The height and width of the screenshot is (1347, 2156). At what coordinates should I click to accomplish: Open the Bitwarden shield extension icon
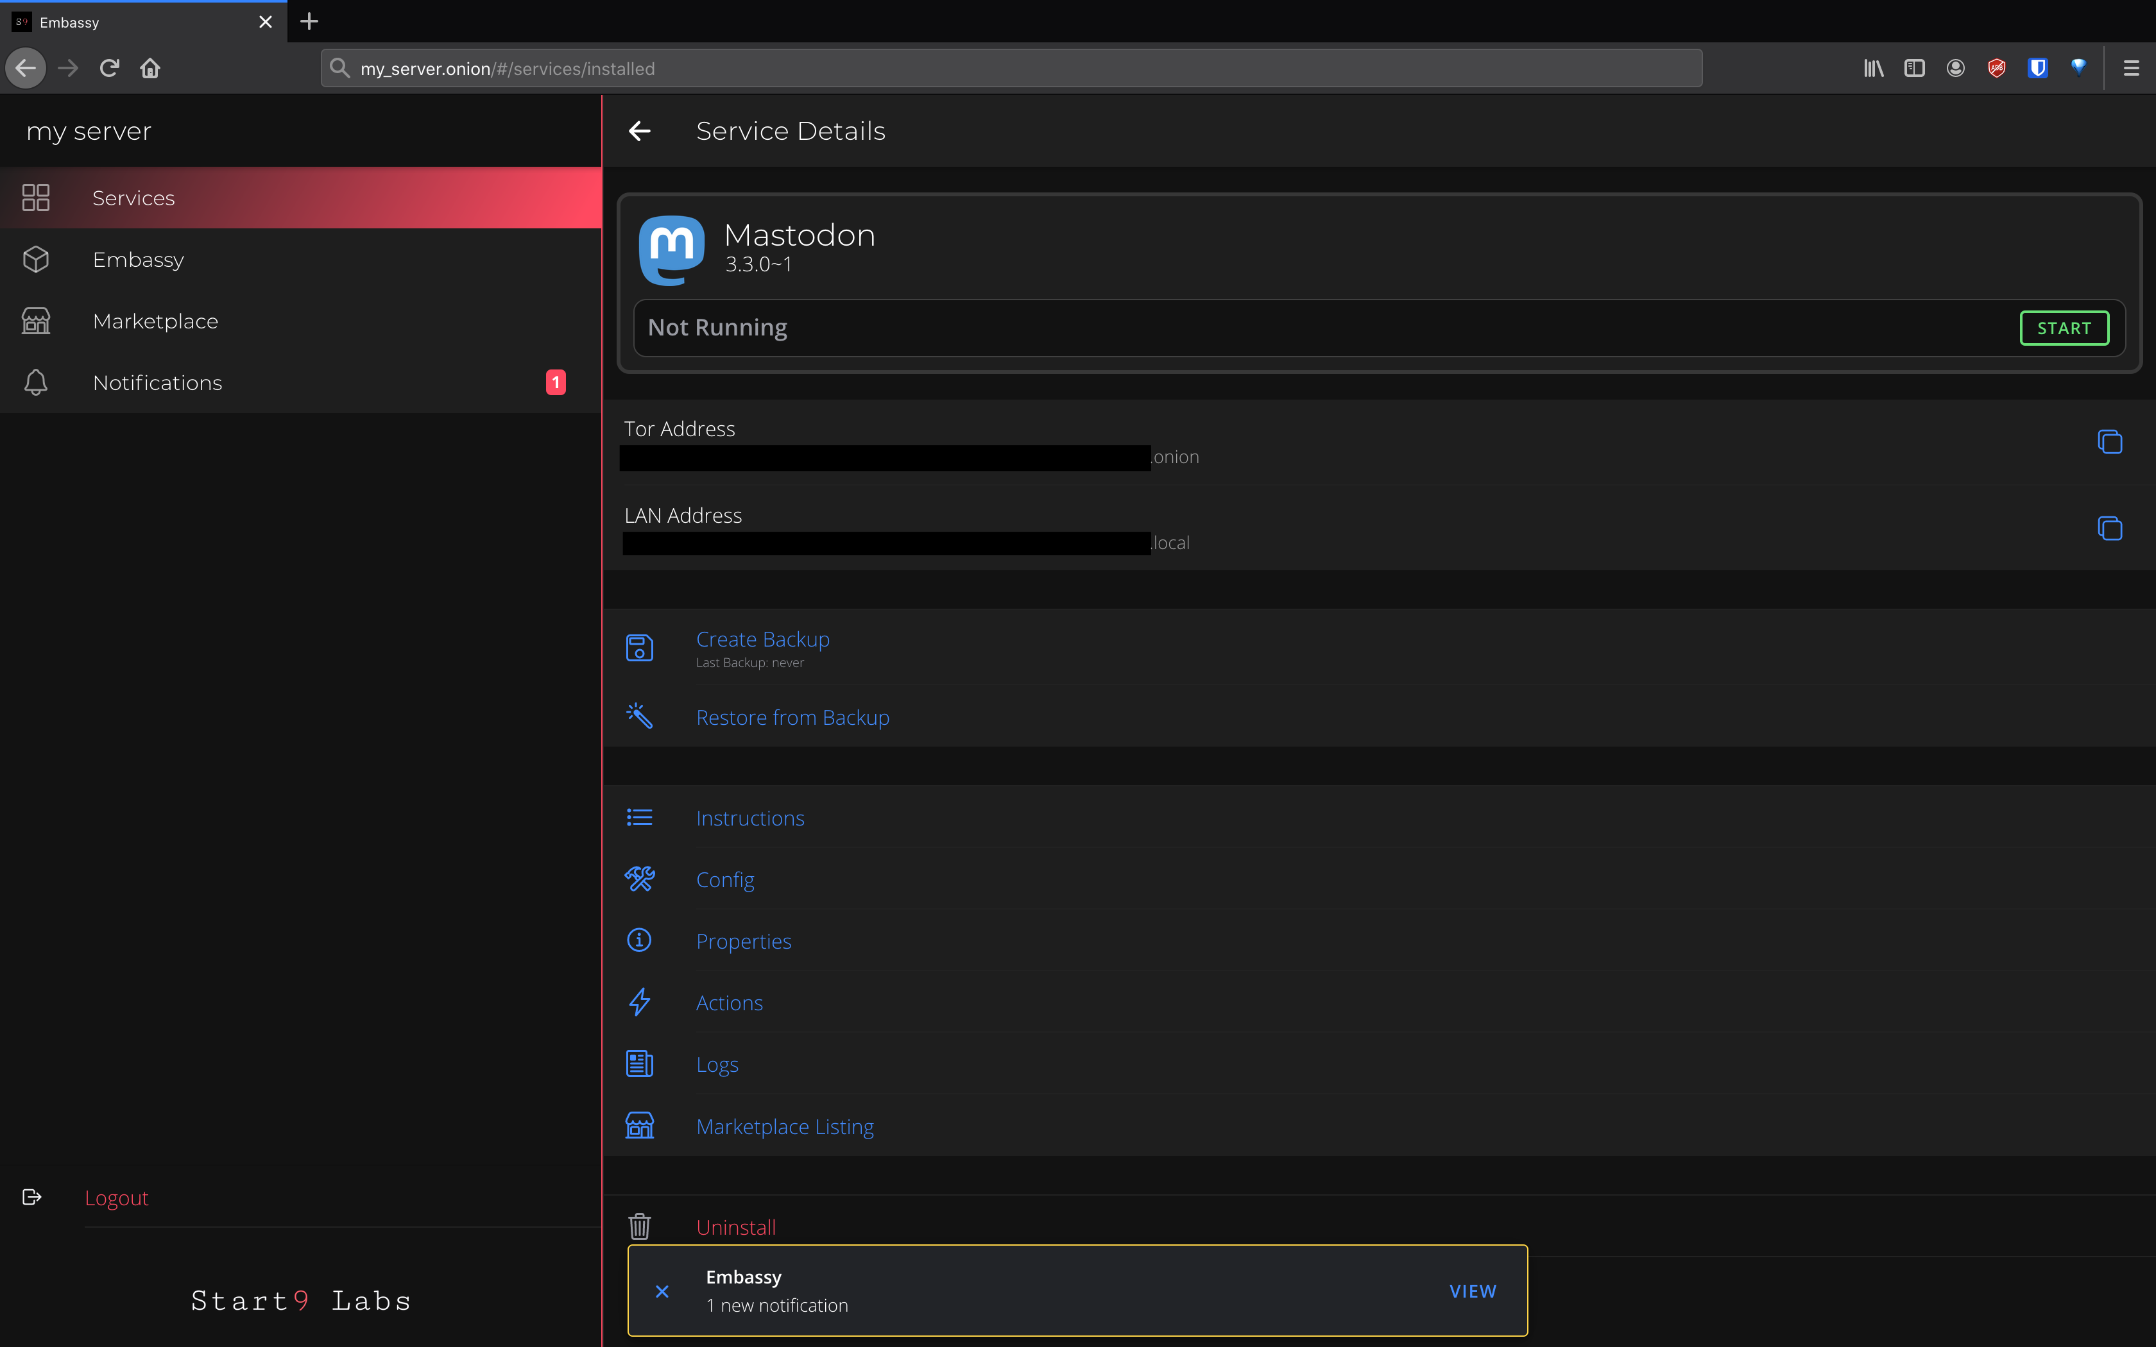click(x=2037, y=69)
